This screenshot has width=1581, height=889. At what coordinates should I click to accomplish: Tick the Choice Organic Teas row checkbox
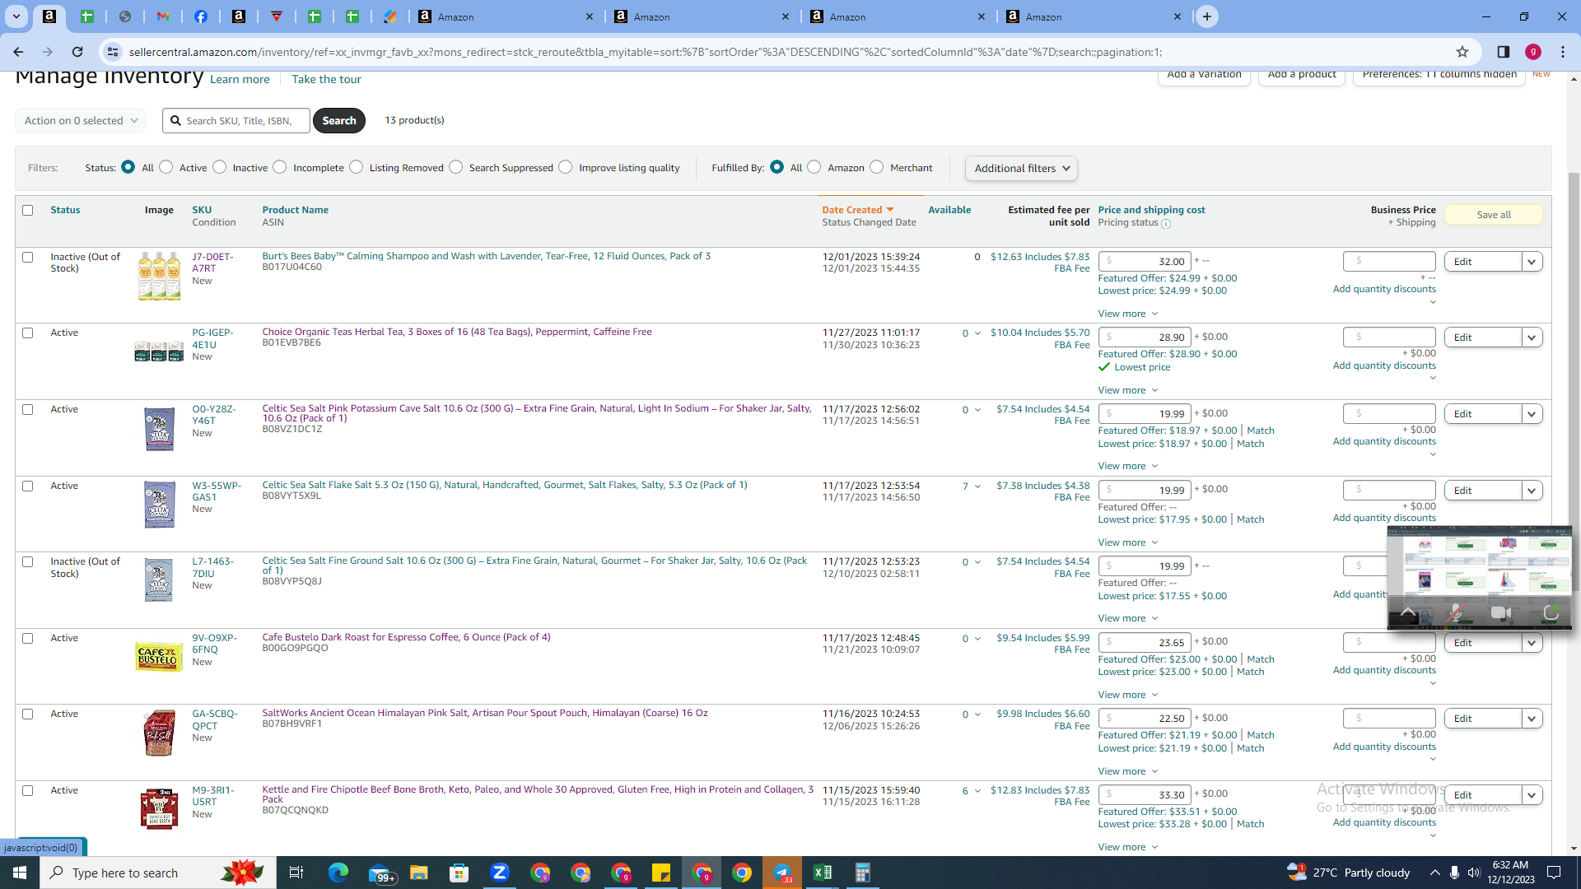pyautogui.click(x=28, y=333)
